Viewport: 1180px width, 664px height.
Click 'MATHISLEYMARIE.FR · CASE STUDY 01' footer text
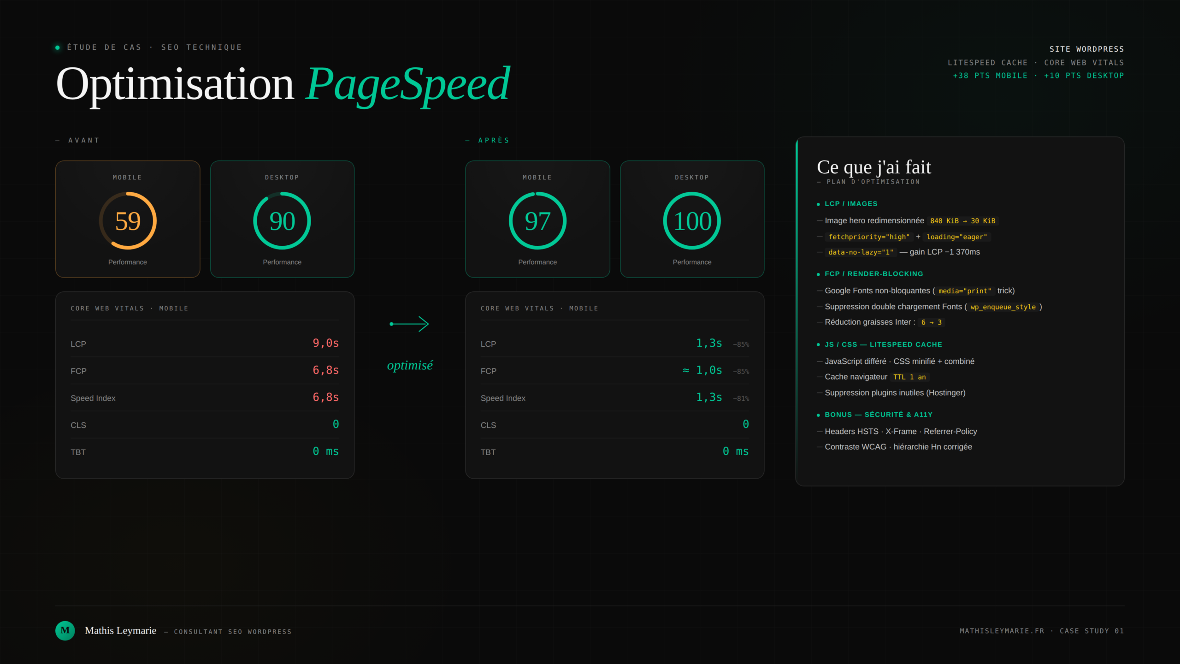pos(1042,631)
